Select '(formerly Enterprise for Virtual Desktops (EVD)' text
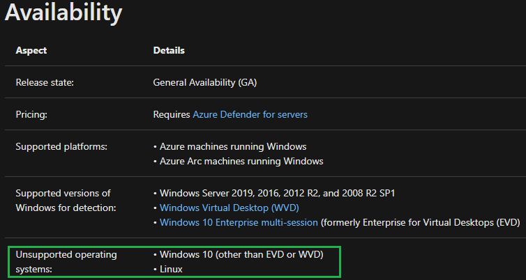This screenshot has height=280, width=526. tap(421, 222)
